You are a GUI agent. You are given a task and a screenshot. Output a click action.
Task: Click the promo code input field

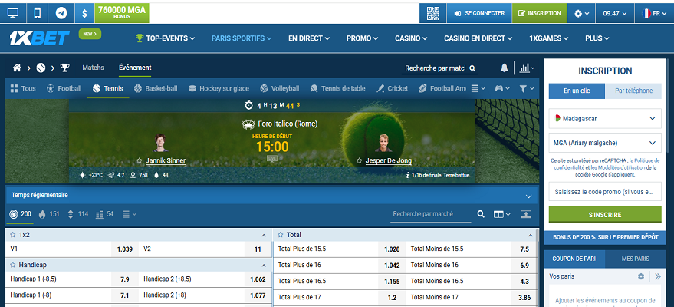click(x=605, y=192)
